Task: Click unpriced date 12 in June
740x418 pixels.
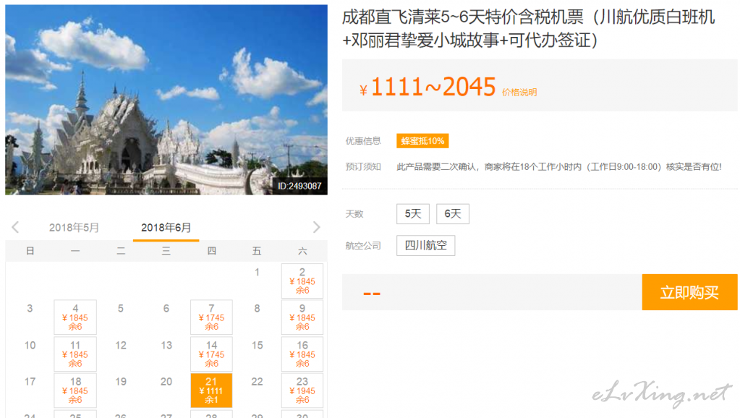Action: (120, 346)
